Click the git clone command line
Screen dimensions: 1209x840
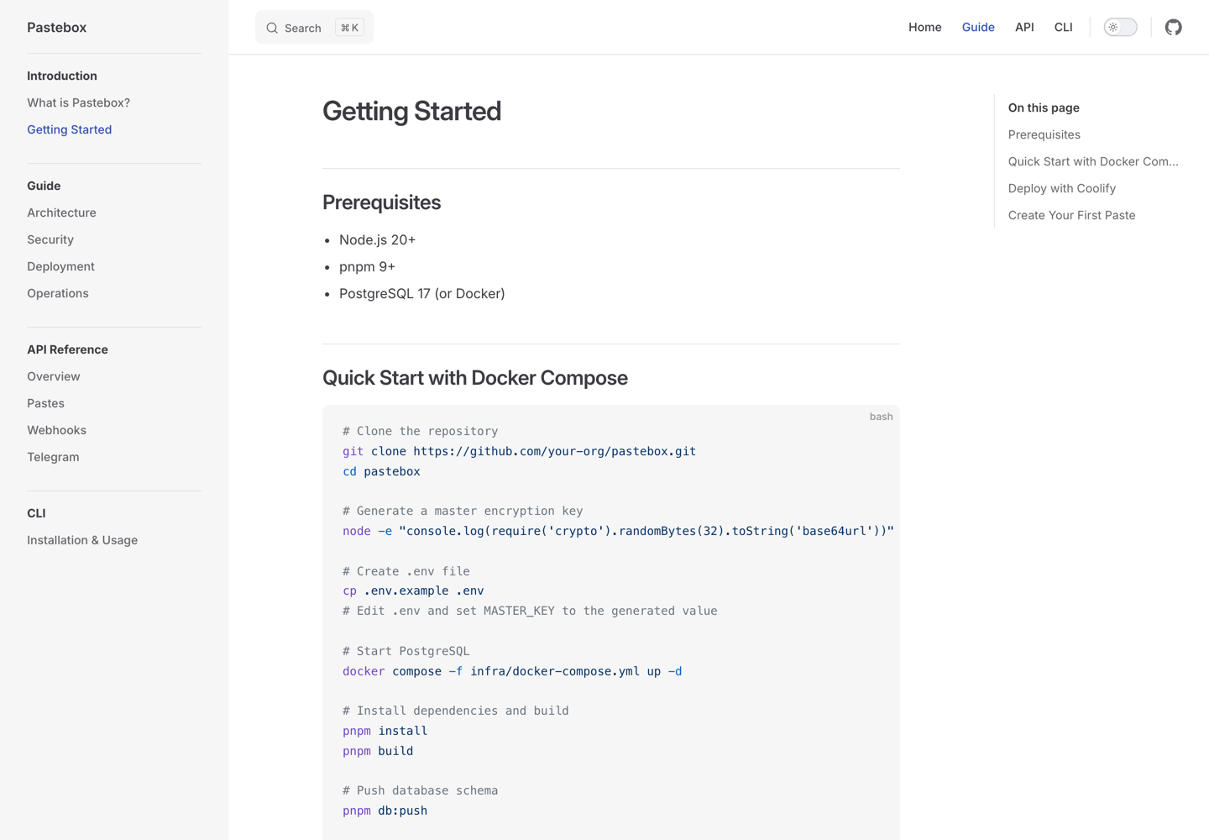[x=519, y=451]
